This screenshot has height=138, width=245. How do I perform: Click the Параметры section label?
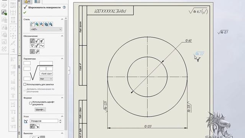pos(29,59)
